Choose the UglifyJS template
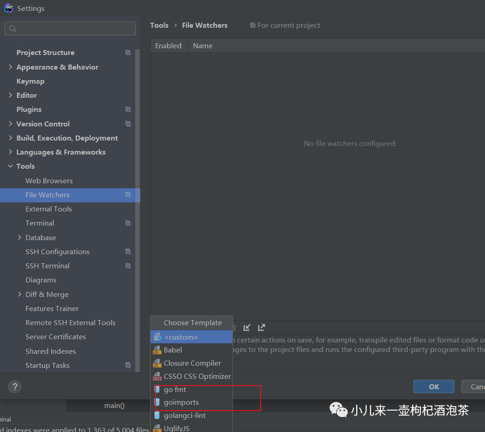 pyautogui.click(x=192, y=428)
